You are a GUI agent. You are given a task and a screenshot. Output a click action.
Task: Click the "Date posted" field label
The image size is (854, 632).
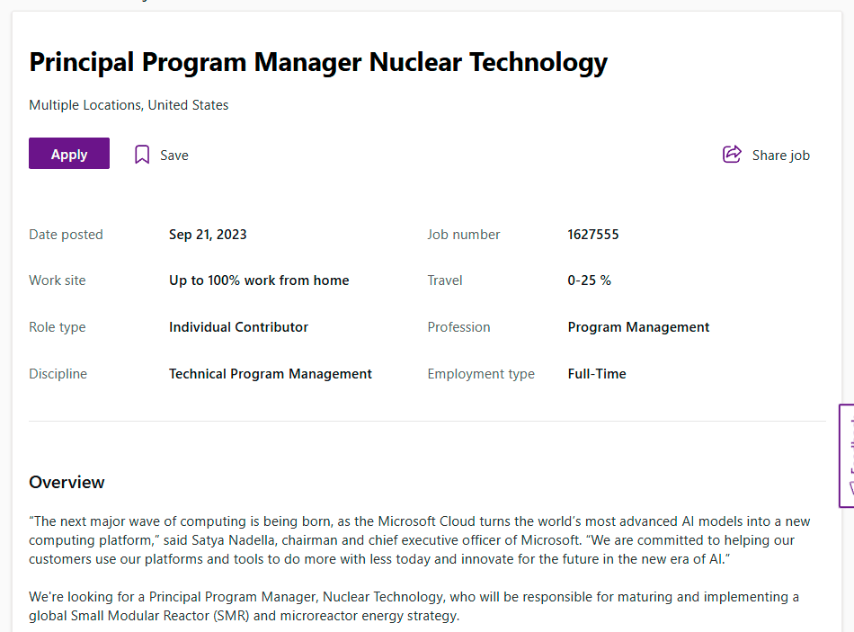(66, 235)
